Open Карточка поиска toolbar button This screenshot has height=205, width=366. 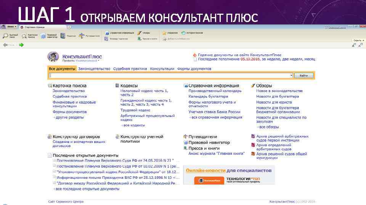click(30, 36)
